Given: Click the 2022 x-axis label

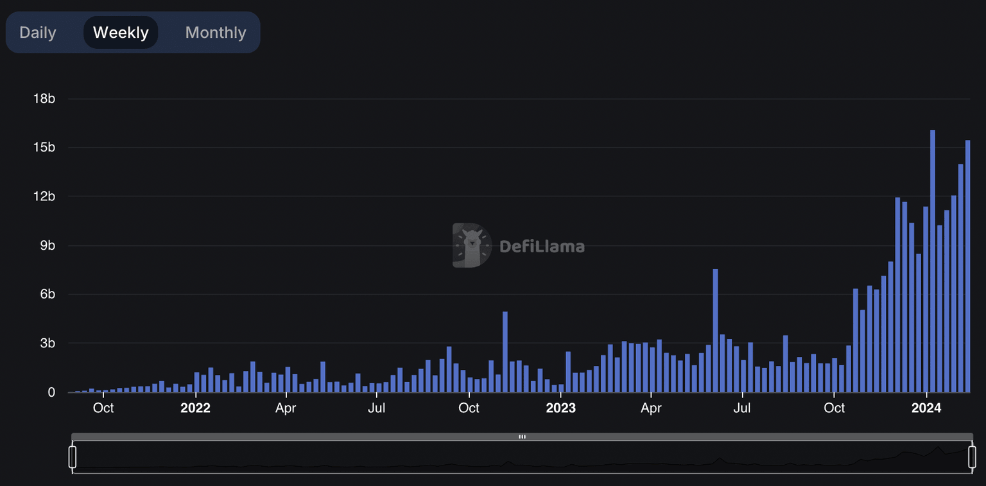Looking at the screenshot, I should pos(195,408).
